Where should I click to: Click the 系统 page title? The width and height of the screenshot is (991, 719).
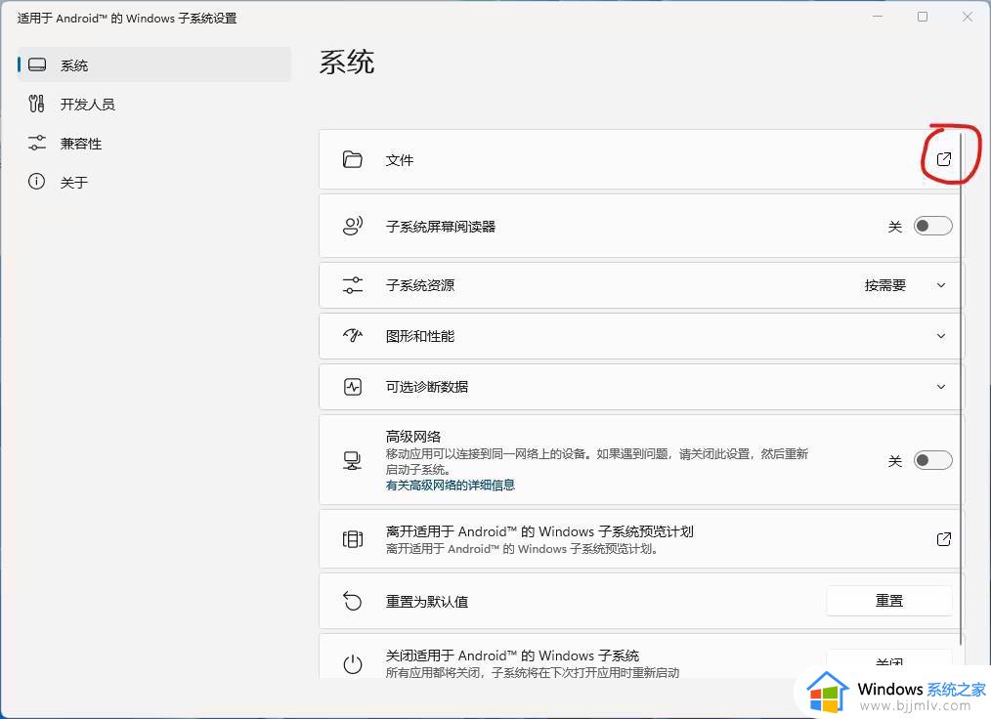[347, 62]
